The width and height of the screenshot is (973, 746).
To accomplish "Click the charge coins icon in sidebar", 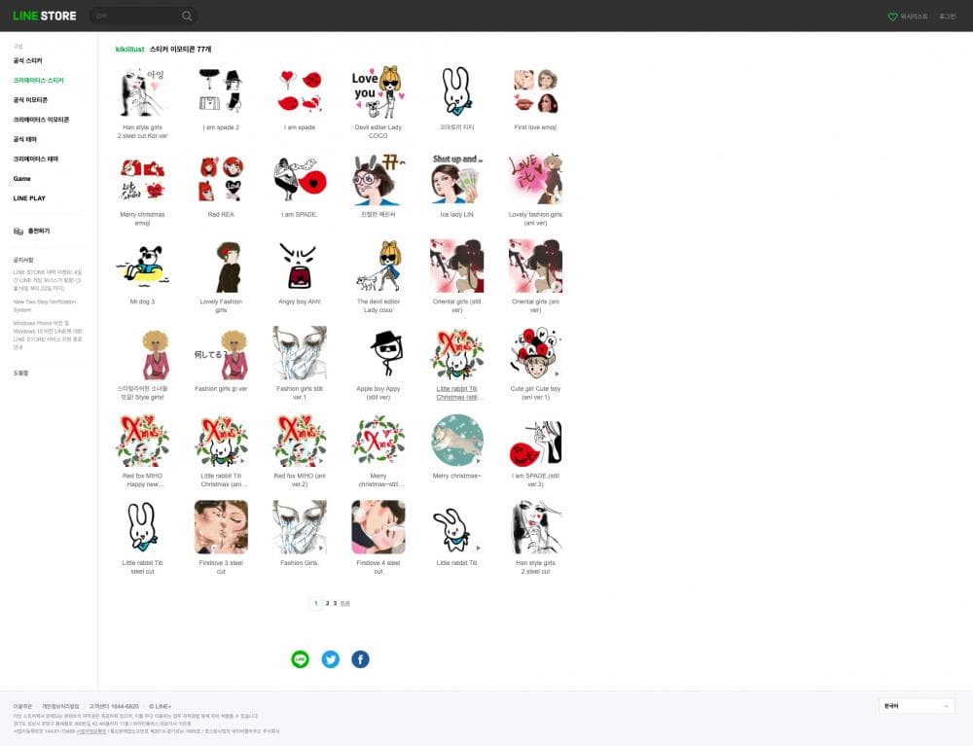I will [18, 231].
